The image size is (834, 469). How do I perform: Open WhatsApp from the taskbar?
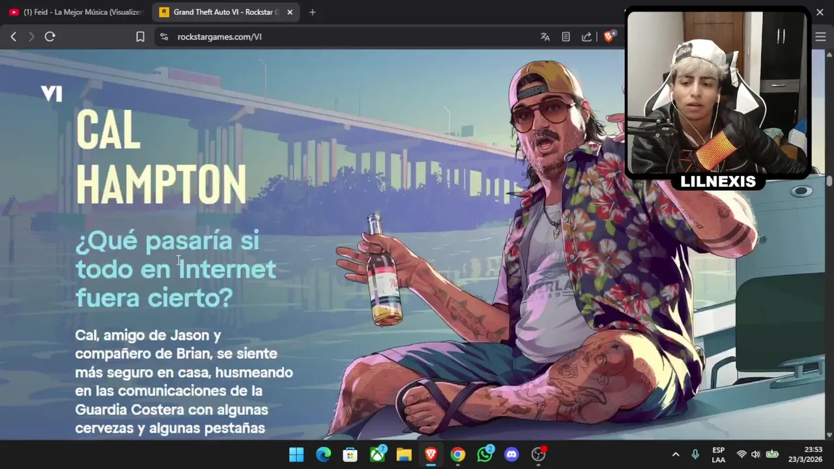(485, 454)
